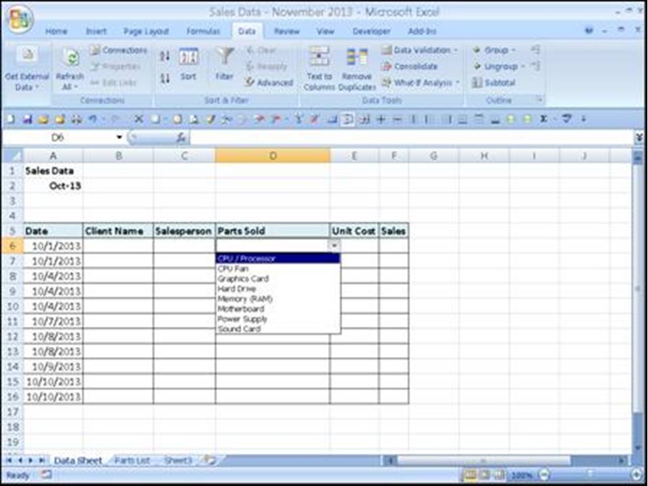Toggle the Filter funnel
Screen dimensions: 648x486
pyautogui.click(x=224, y=64)
